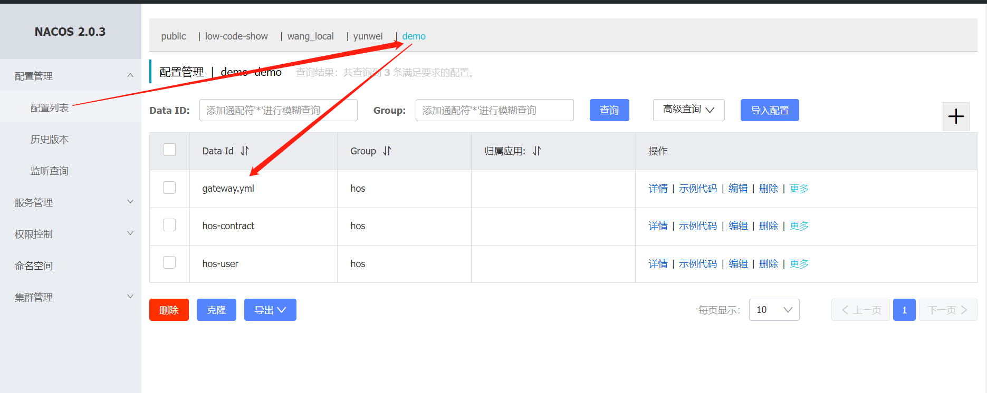Image resolution: width=987 pixels, height=393 pixels.
Task: Expand the 服务管理 sidebar section
Action: pos(130,202)
